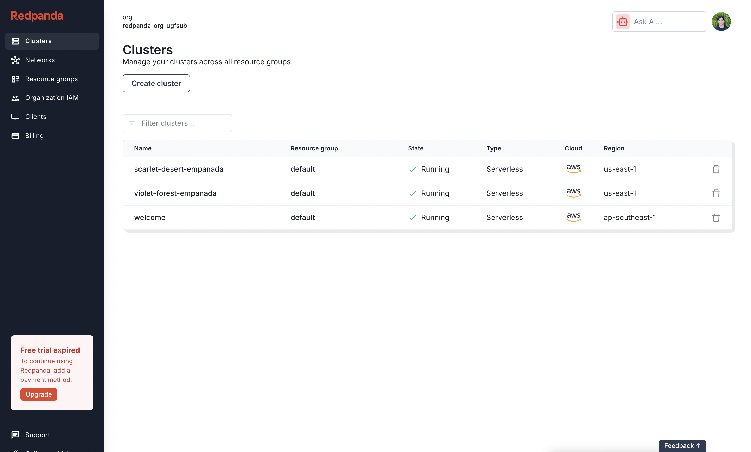Image resolution: width=751 pixels, height=452 pixels.
Task: Select the Clusters icon in the sidebar
Action: (16, 41)
